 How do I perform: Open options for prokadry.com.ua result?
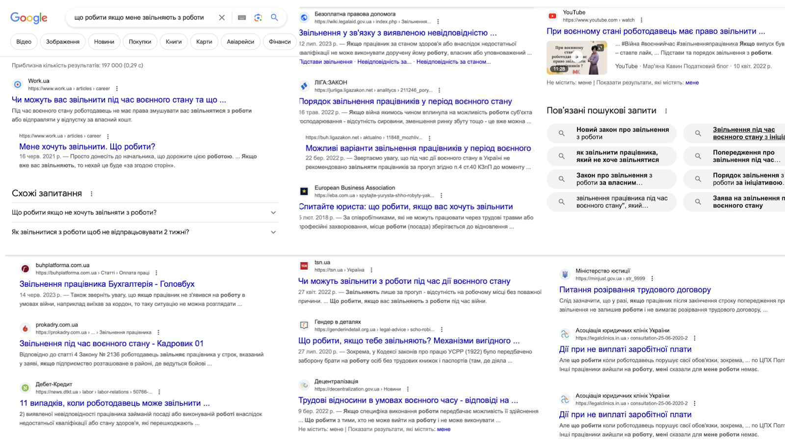tap(158, 332)
